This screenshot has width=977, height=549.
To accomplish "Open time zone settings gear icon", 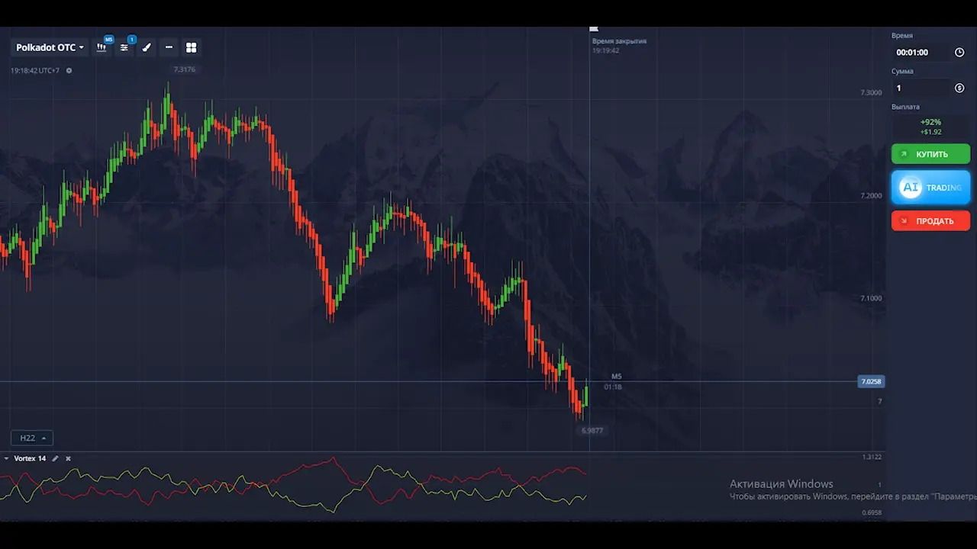I will (69, 71).
